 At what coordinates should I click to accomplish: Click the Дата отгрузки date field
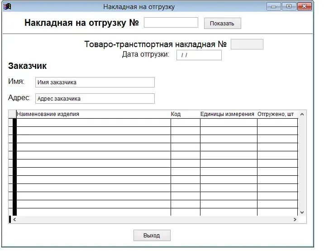tap(199, 55)
